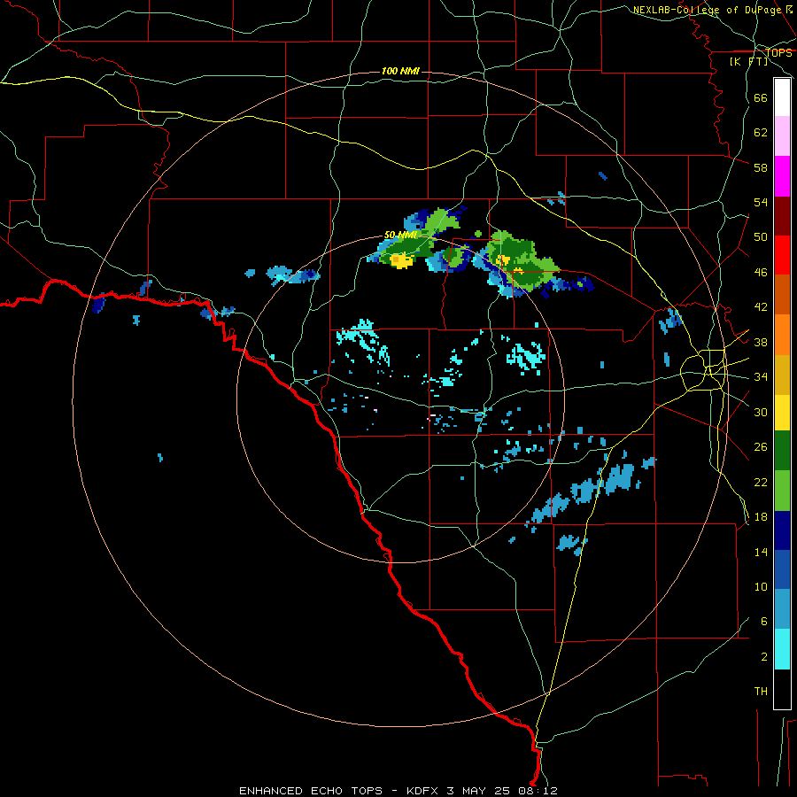Click the "42" scale value
Viewport: 797px width, 797px height.
(x=761, y=307)
